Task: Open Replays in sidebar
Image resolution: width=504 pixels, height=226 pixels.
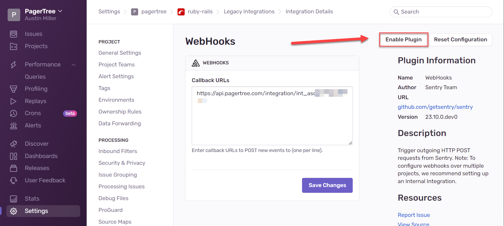Action: (35, 101)
